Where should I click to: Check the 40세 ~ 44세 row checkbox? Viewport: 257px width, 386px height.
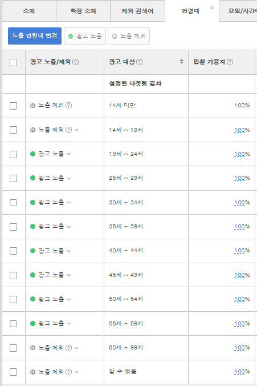[x=13, y=251]
